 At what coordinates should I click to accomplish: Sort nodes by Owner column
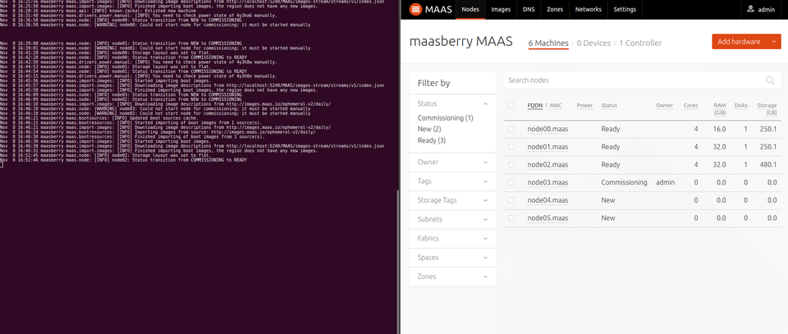click(x=664, y=106)
